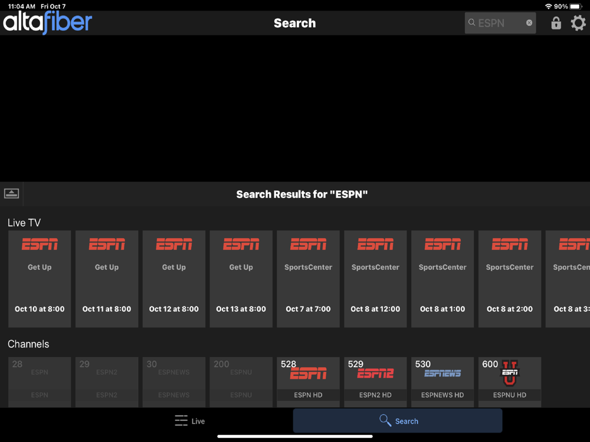Tap the magnifier icon in search field
This screenshot has height=442, width=590.
(x=471, y=22)
